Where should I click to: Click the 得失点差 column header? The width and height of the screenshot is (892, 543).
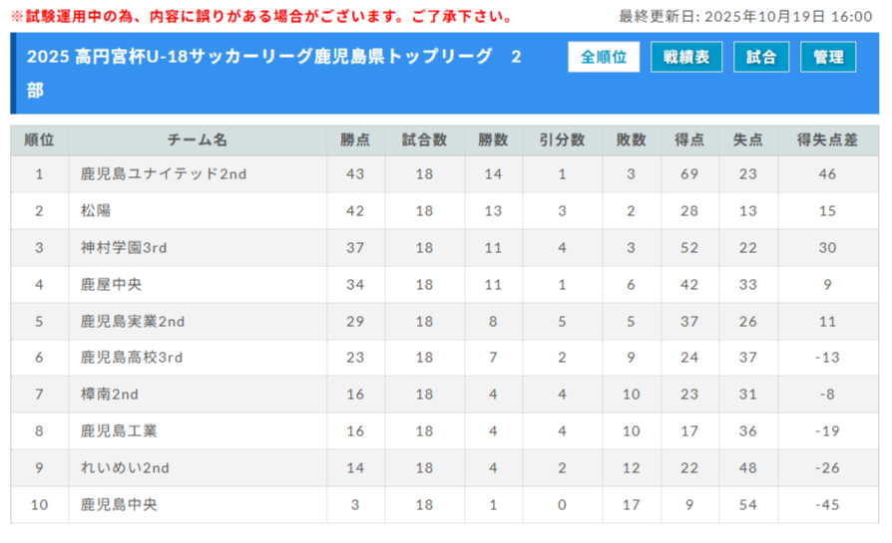[827, 140]
